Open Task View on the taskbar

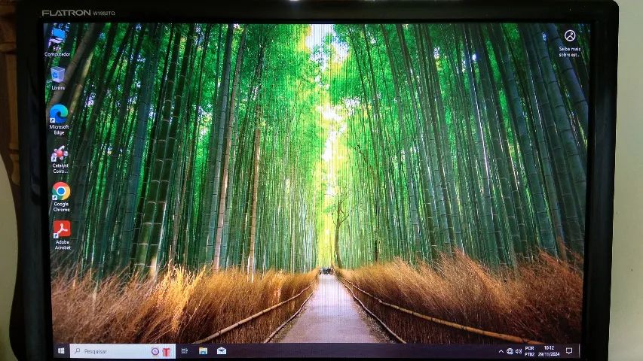(185, 351)
